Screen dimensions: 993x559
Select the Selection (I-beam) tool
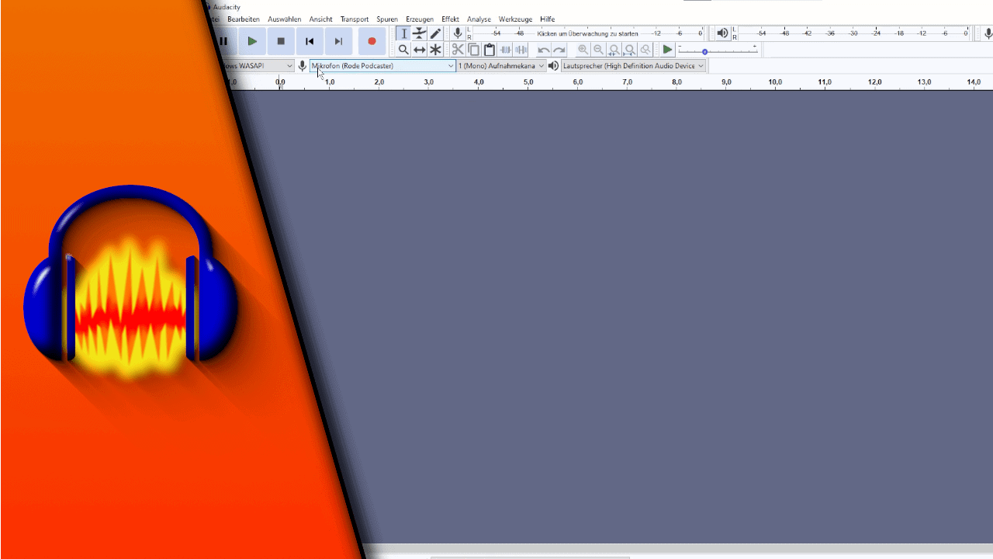point(403,33)
